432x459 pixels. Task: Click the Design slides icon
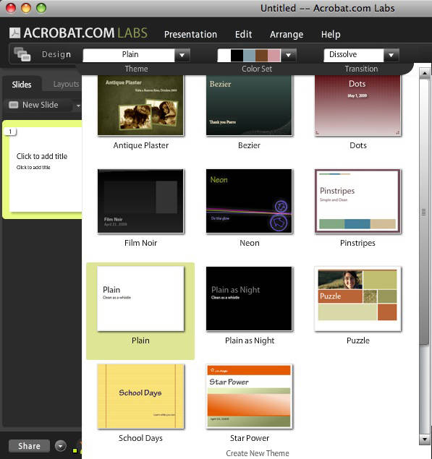[x=22, y=54]
